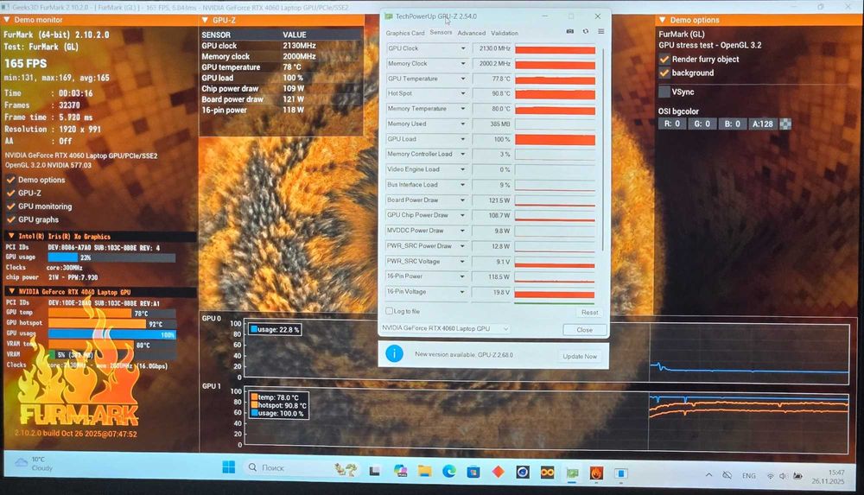The image size is (864, 495).
Task: Click the battery tray icon
Action: click(x=797, y=476)
